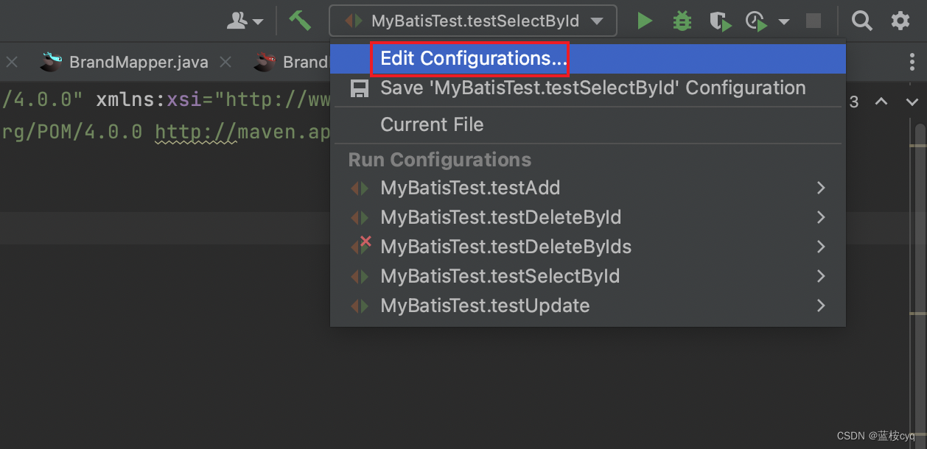Click the Run with Coverage shield icon
The height and width of the screenshot is (449, 927).
[x=720, y=21]
